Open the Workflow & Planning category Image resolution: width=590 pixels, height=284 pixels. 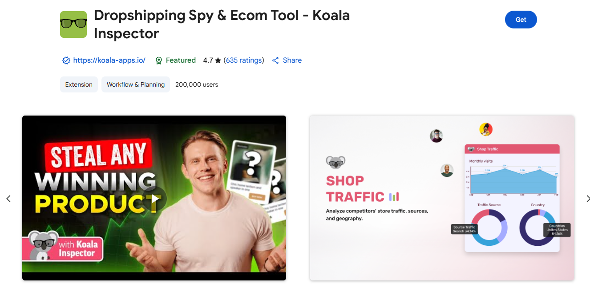pyautogui.click(x=136, y=84)
